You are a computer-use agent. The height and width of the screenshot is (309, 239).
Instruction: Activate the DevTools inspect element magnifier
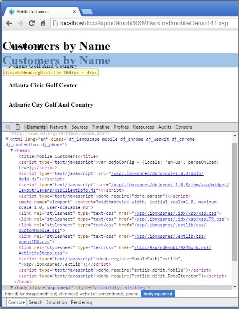[x=8, y=127]
